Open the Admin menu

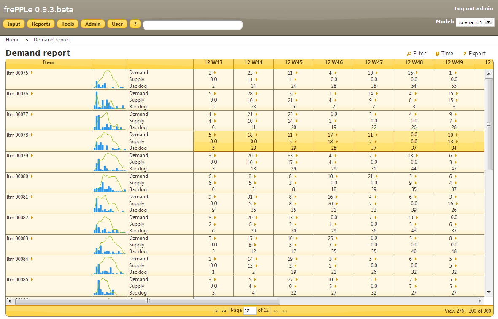93,24
